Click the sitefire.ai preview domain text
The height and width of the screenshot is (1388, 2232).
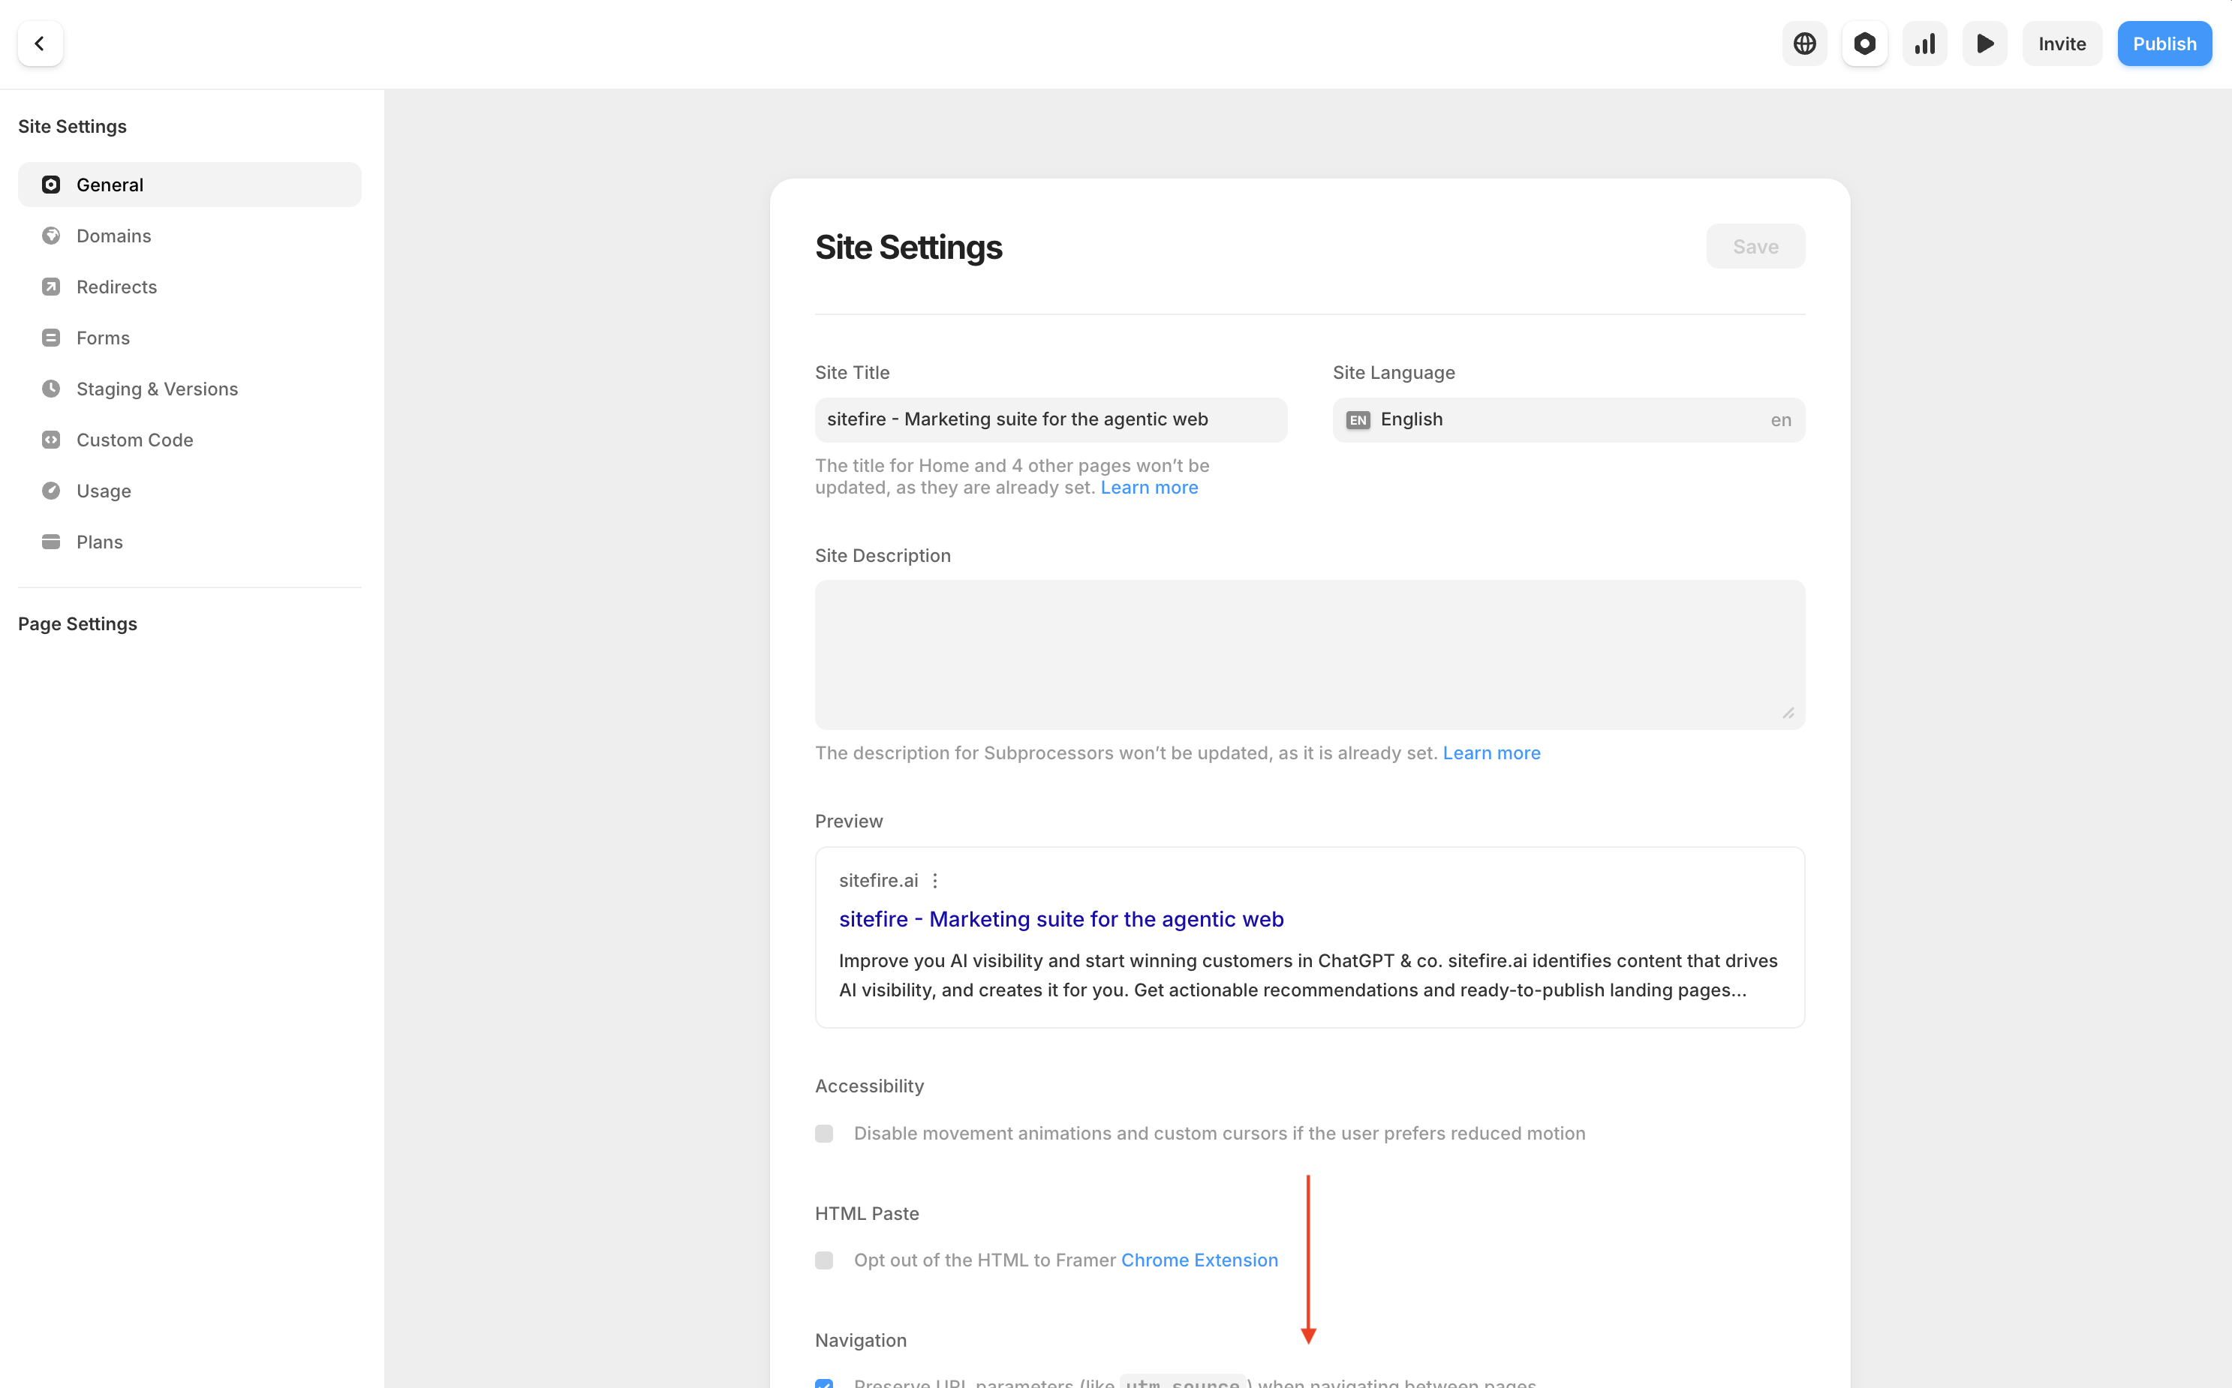coord(878,880)
